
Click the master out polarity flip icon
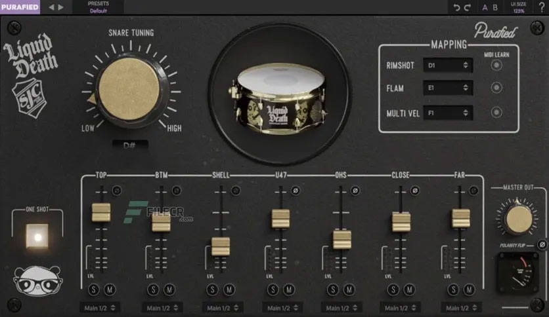point(542,245)
